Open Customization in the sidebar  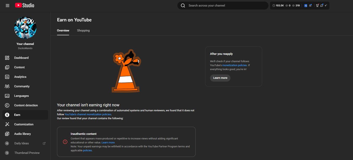tap(25, 124)
